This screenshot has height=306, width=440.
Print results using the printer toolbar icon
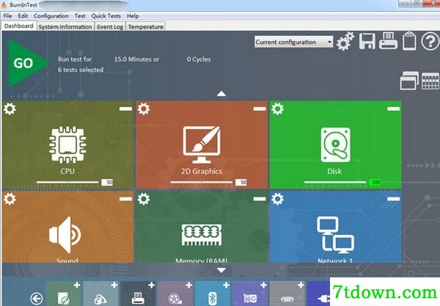[388, 41]
